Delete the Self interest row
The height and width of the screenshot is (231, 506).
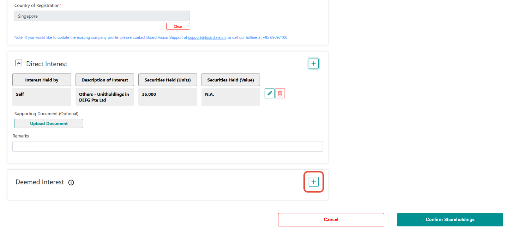280,93
